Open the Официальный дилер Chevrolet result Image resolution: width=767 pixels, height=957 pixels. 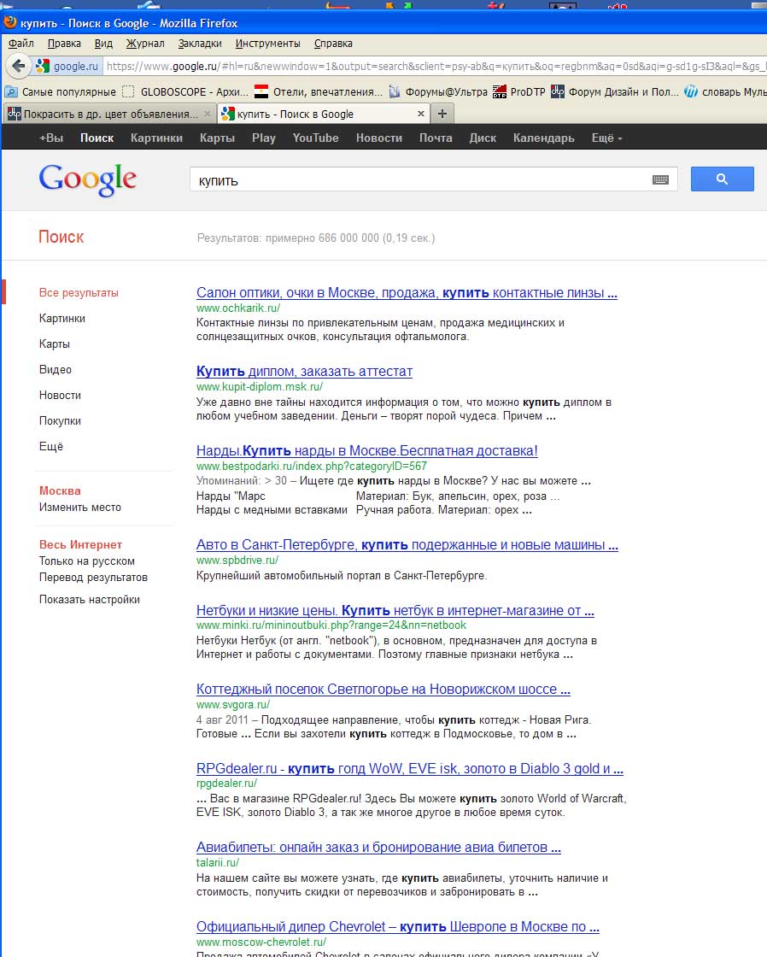coord(398,926)
